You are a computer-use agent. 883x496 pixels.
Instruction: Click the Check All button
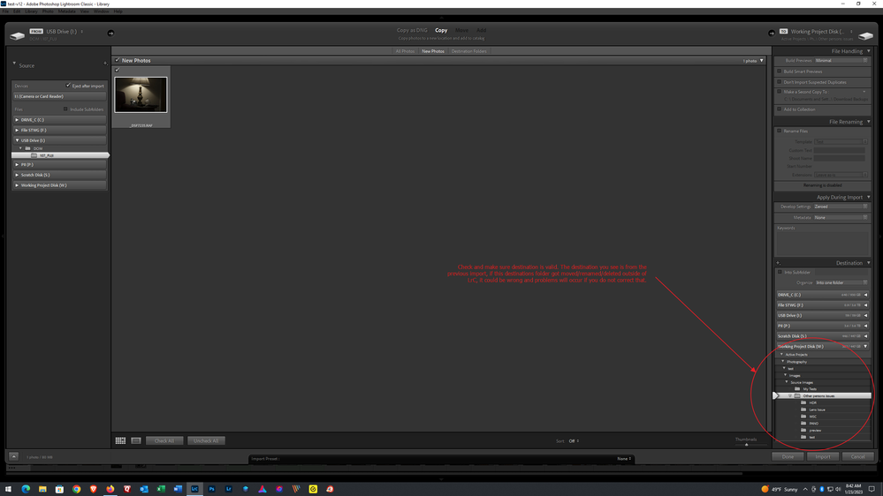[x=164, y=441]
